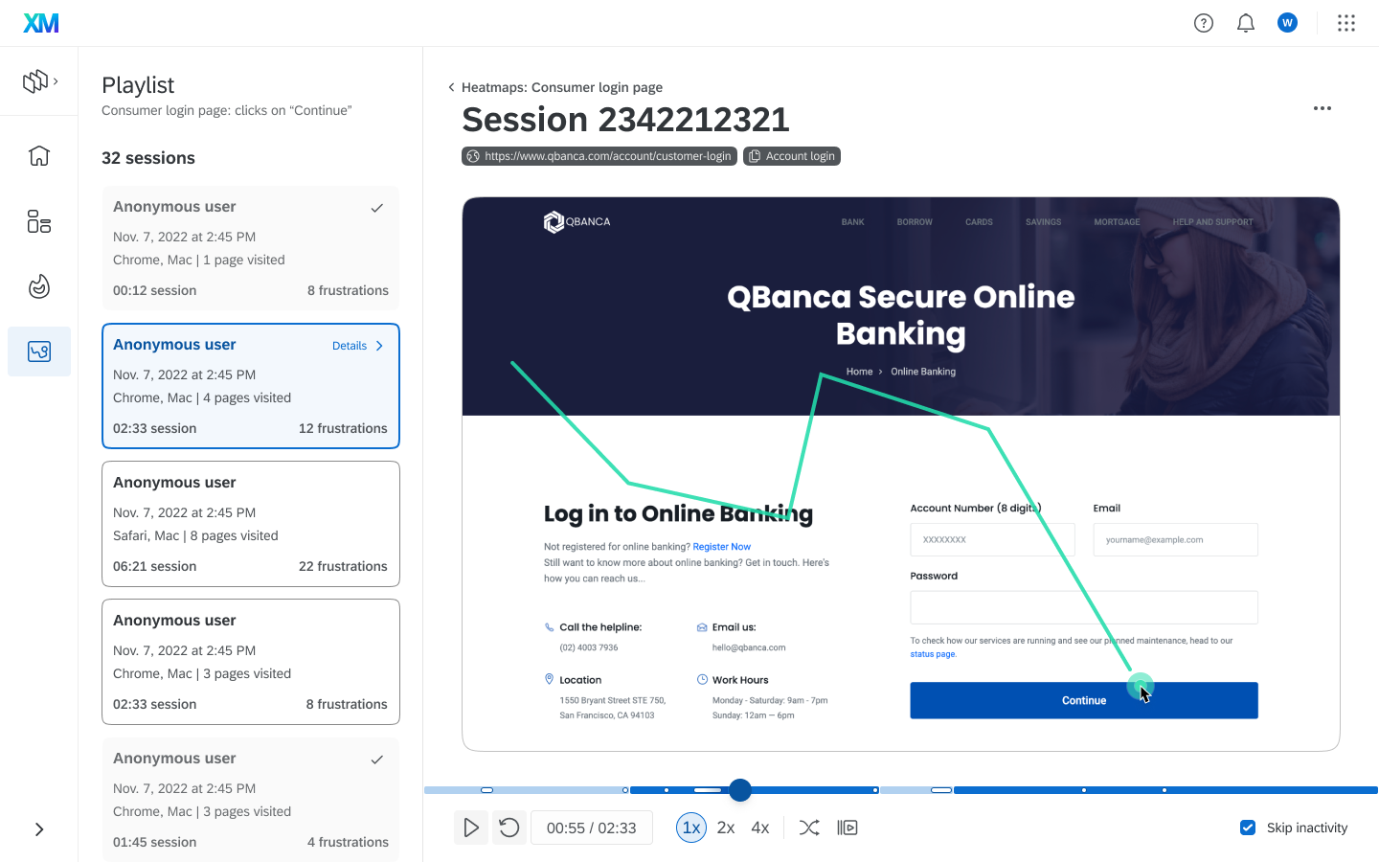Open the help question mark icon
Image resolution: width=1379 pixels, height=862 pixels.
1204,23
